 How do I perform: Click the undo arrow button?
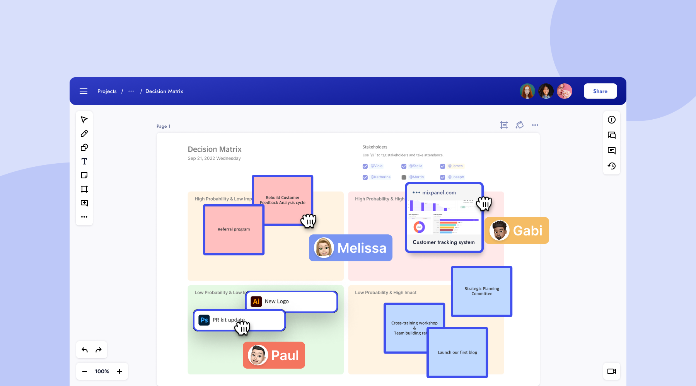tap(85, 350)
